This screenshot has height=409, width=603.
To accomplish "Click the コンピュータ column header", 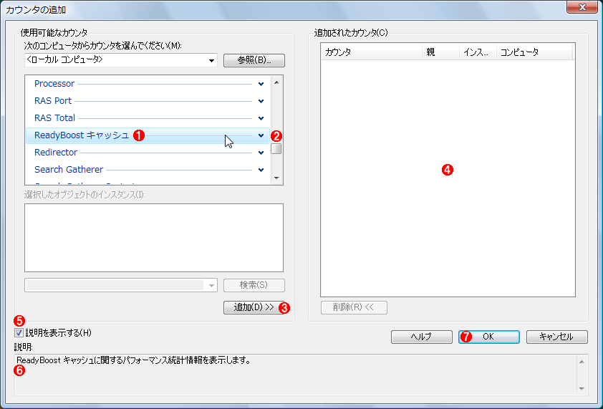I will [534, 52].
